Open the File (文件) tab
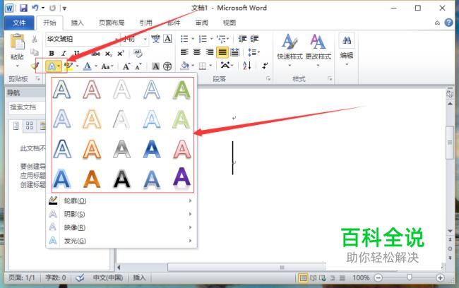 (19, 23)
